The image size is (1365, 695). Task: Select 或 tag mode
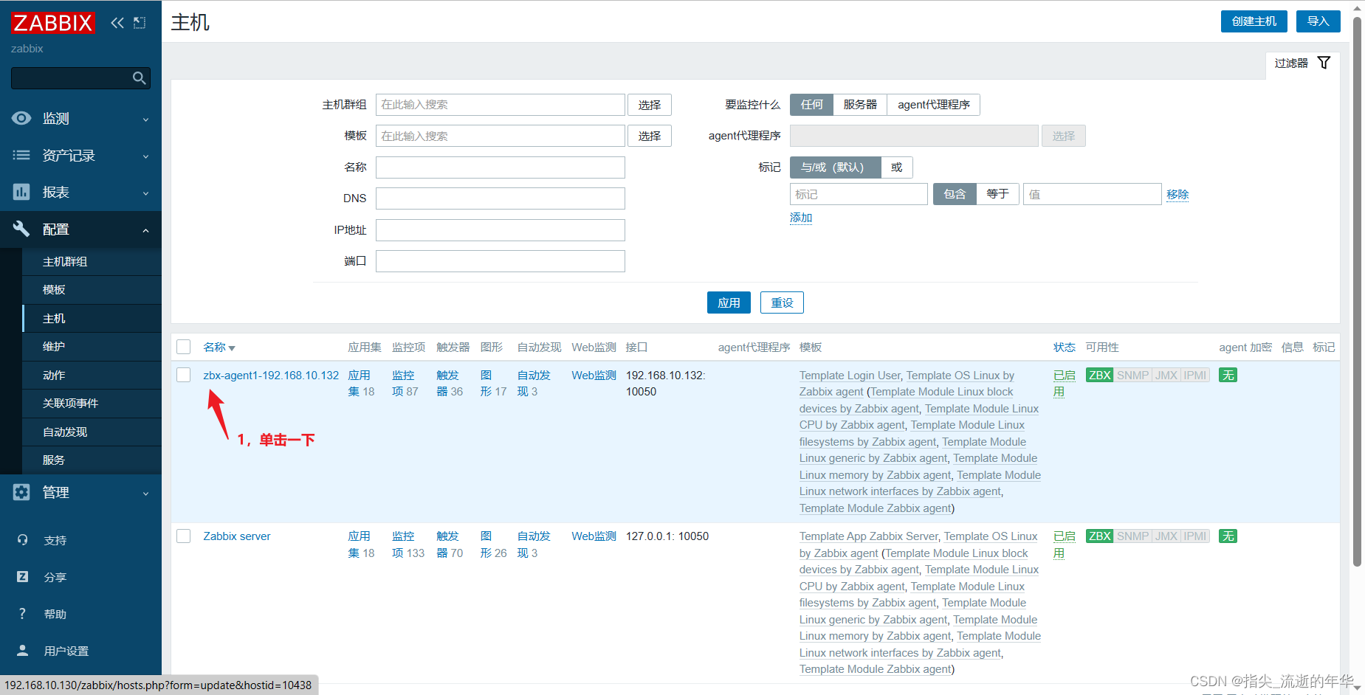(896, 167)
